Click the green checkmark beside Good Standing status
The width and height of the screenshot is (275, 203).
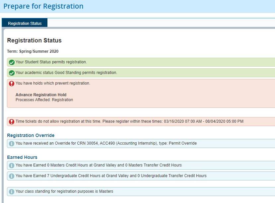[12, 73]
